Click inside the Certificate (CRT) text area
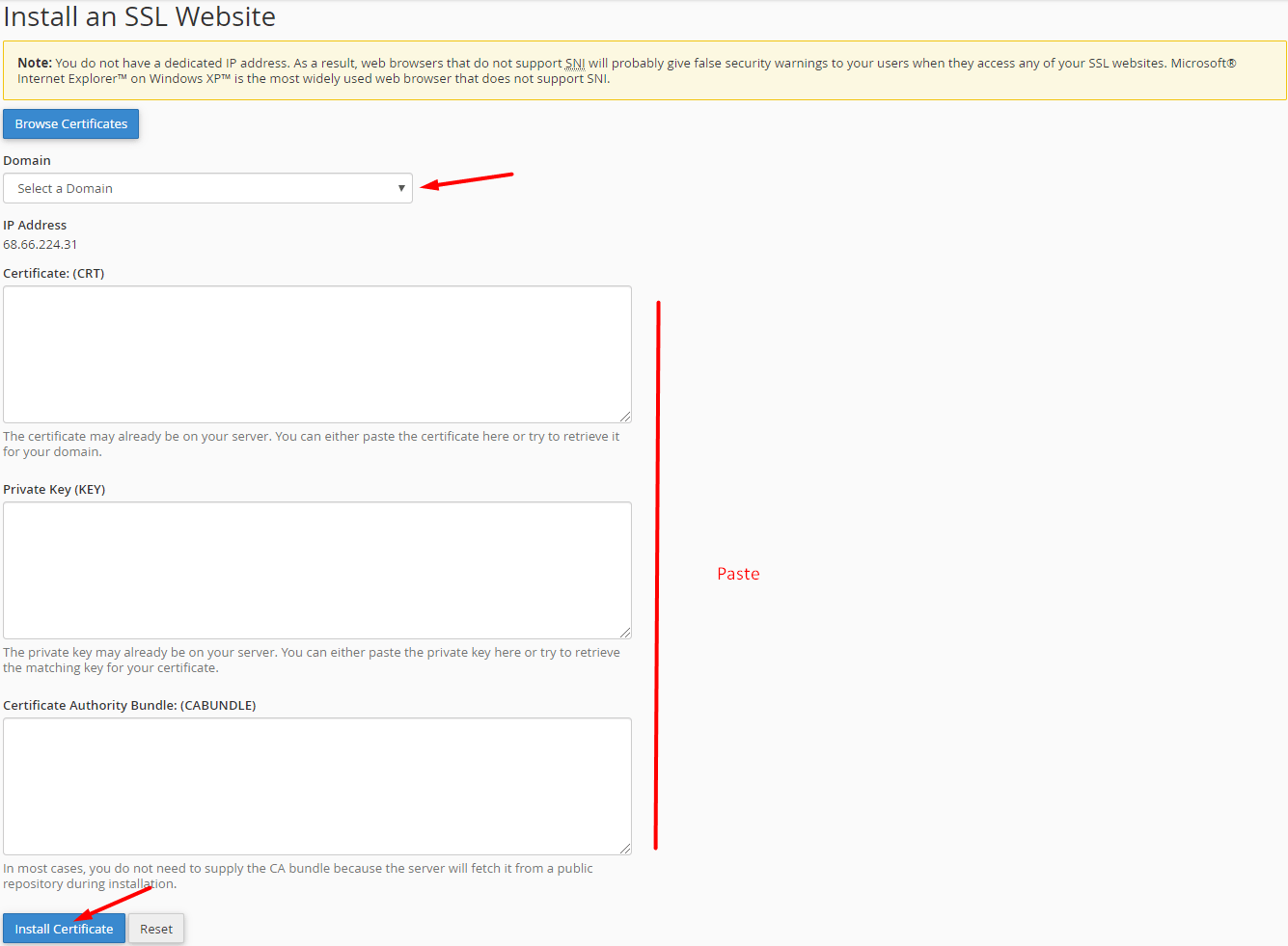 pos(316,354)
